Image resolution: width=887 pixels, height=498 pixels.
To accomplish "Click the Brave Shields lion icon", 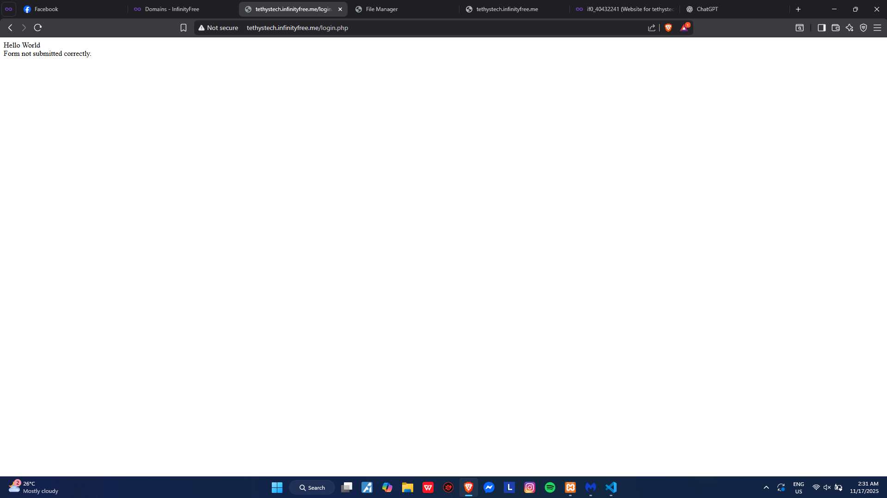I will pos(668,28).
